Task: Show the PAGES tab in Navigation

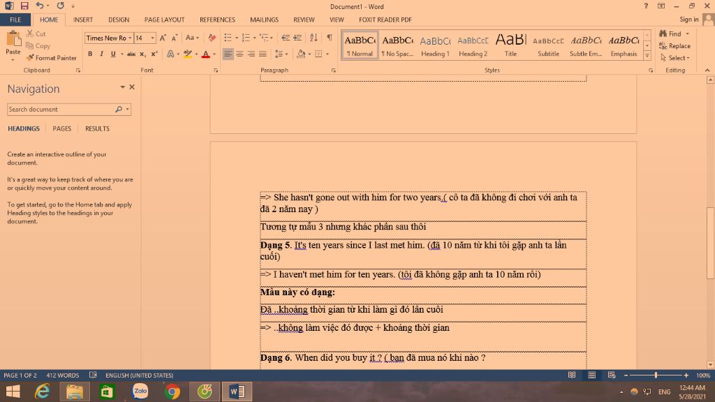Action: click(62, 128)
